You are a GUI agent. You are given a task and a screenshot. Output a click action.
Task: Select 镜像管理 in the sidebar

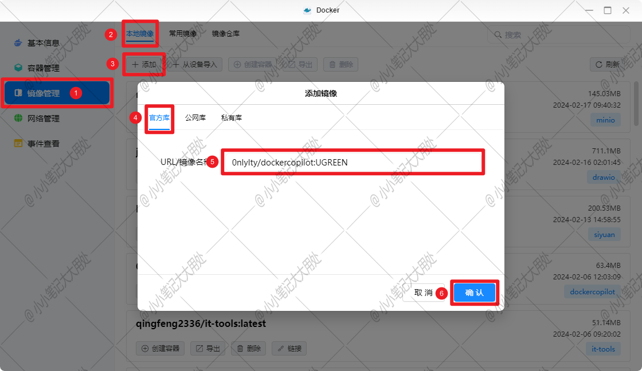[x=57, y=93]
